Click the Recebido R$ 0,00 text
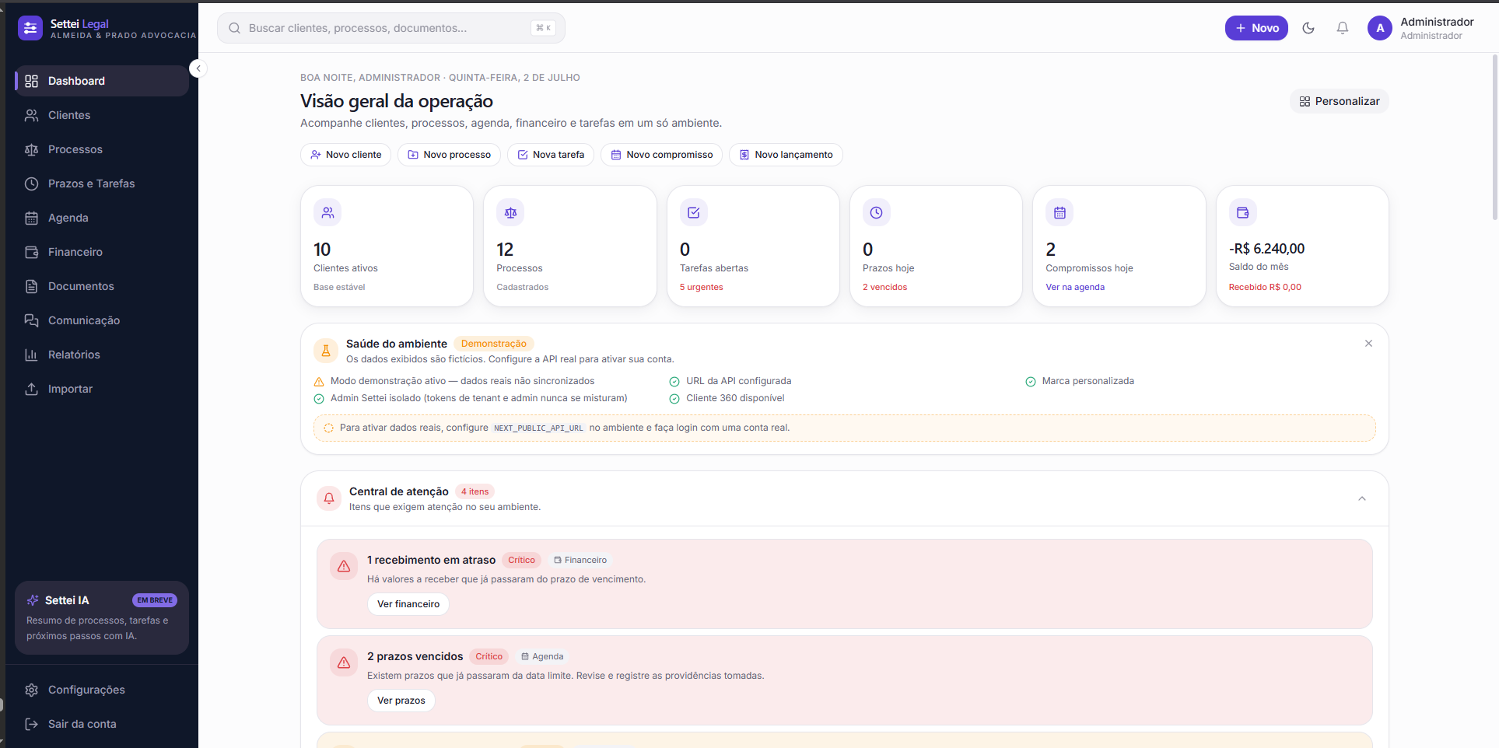1499x748 pixels. click(1265, 287)
